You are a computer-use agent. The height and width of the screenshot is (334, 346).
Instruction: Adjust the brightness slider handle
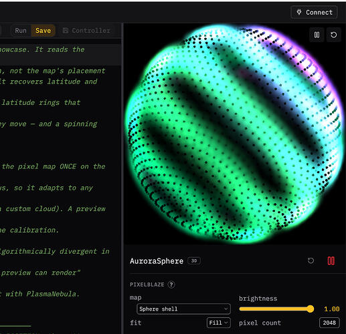[310, 309]
